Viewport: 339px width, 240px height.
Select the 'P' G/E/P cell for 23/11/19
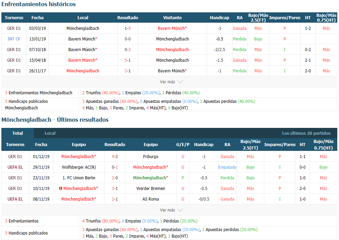183,178
